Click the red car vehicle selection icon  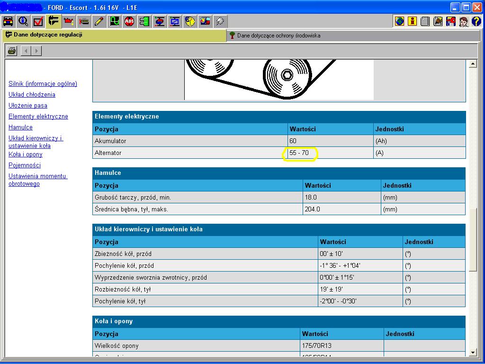coord(8,21)
